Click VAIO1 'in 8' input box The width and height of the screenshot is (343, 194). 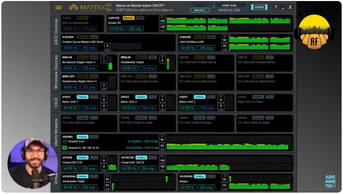pos(104,99)
